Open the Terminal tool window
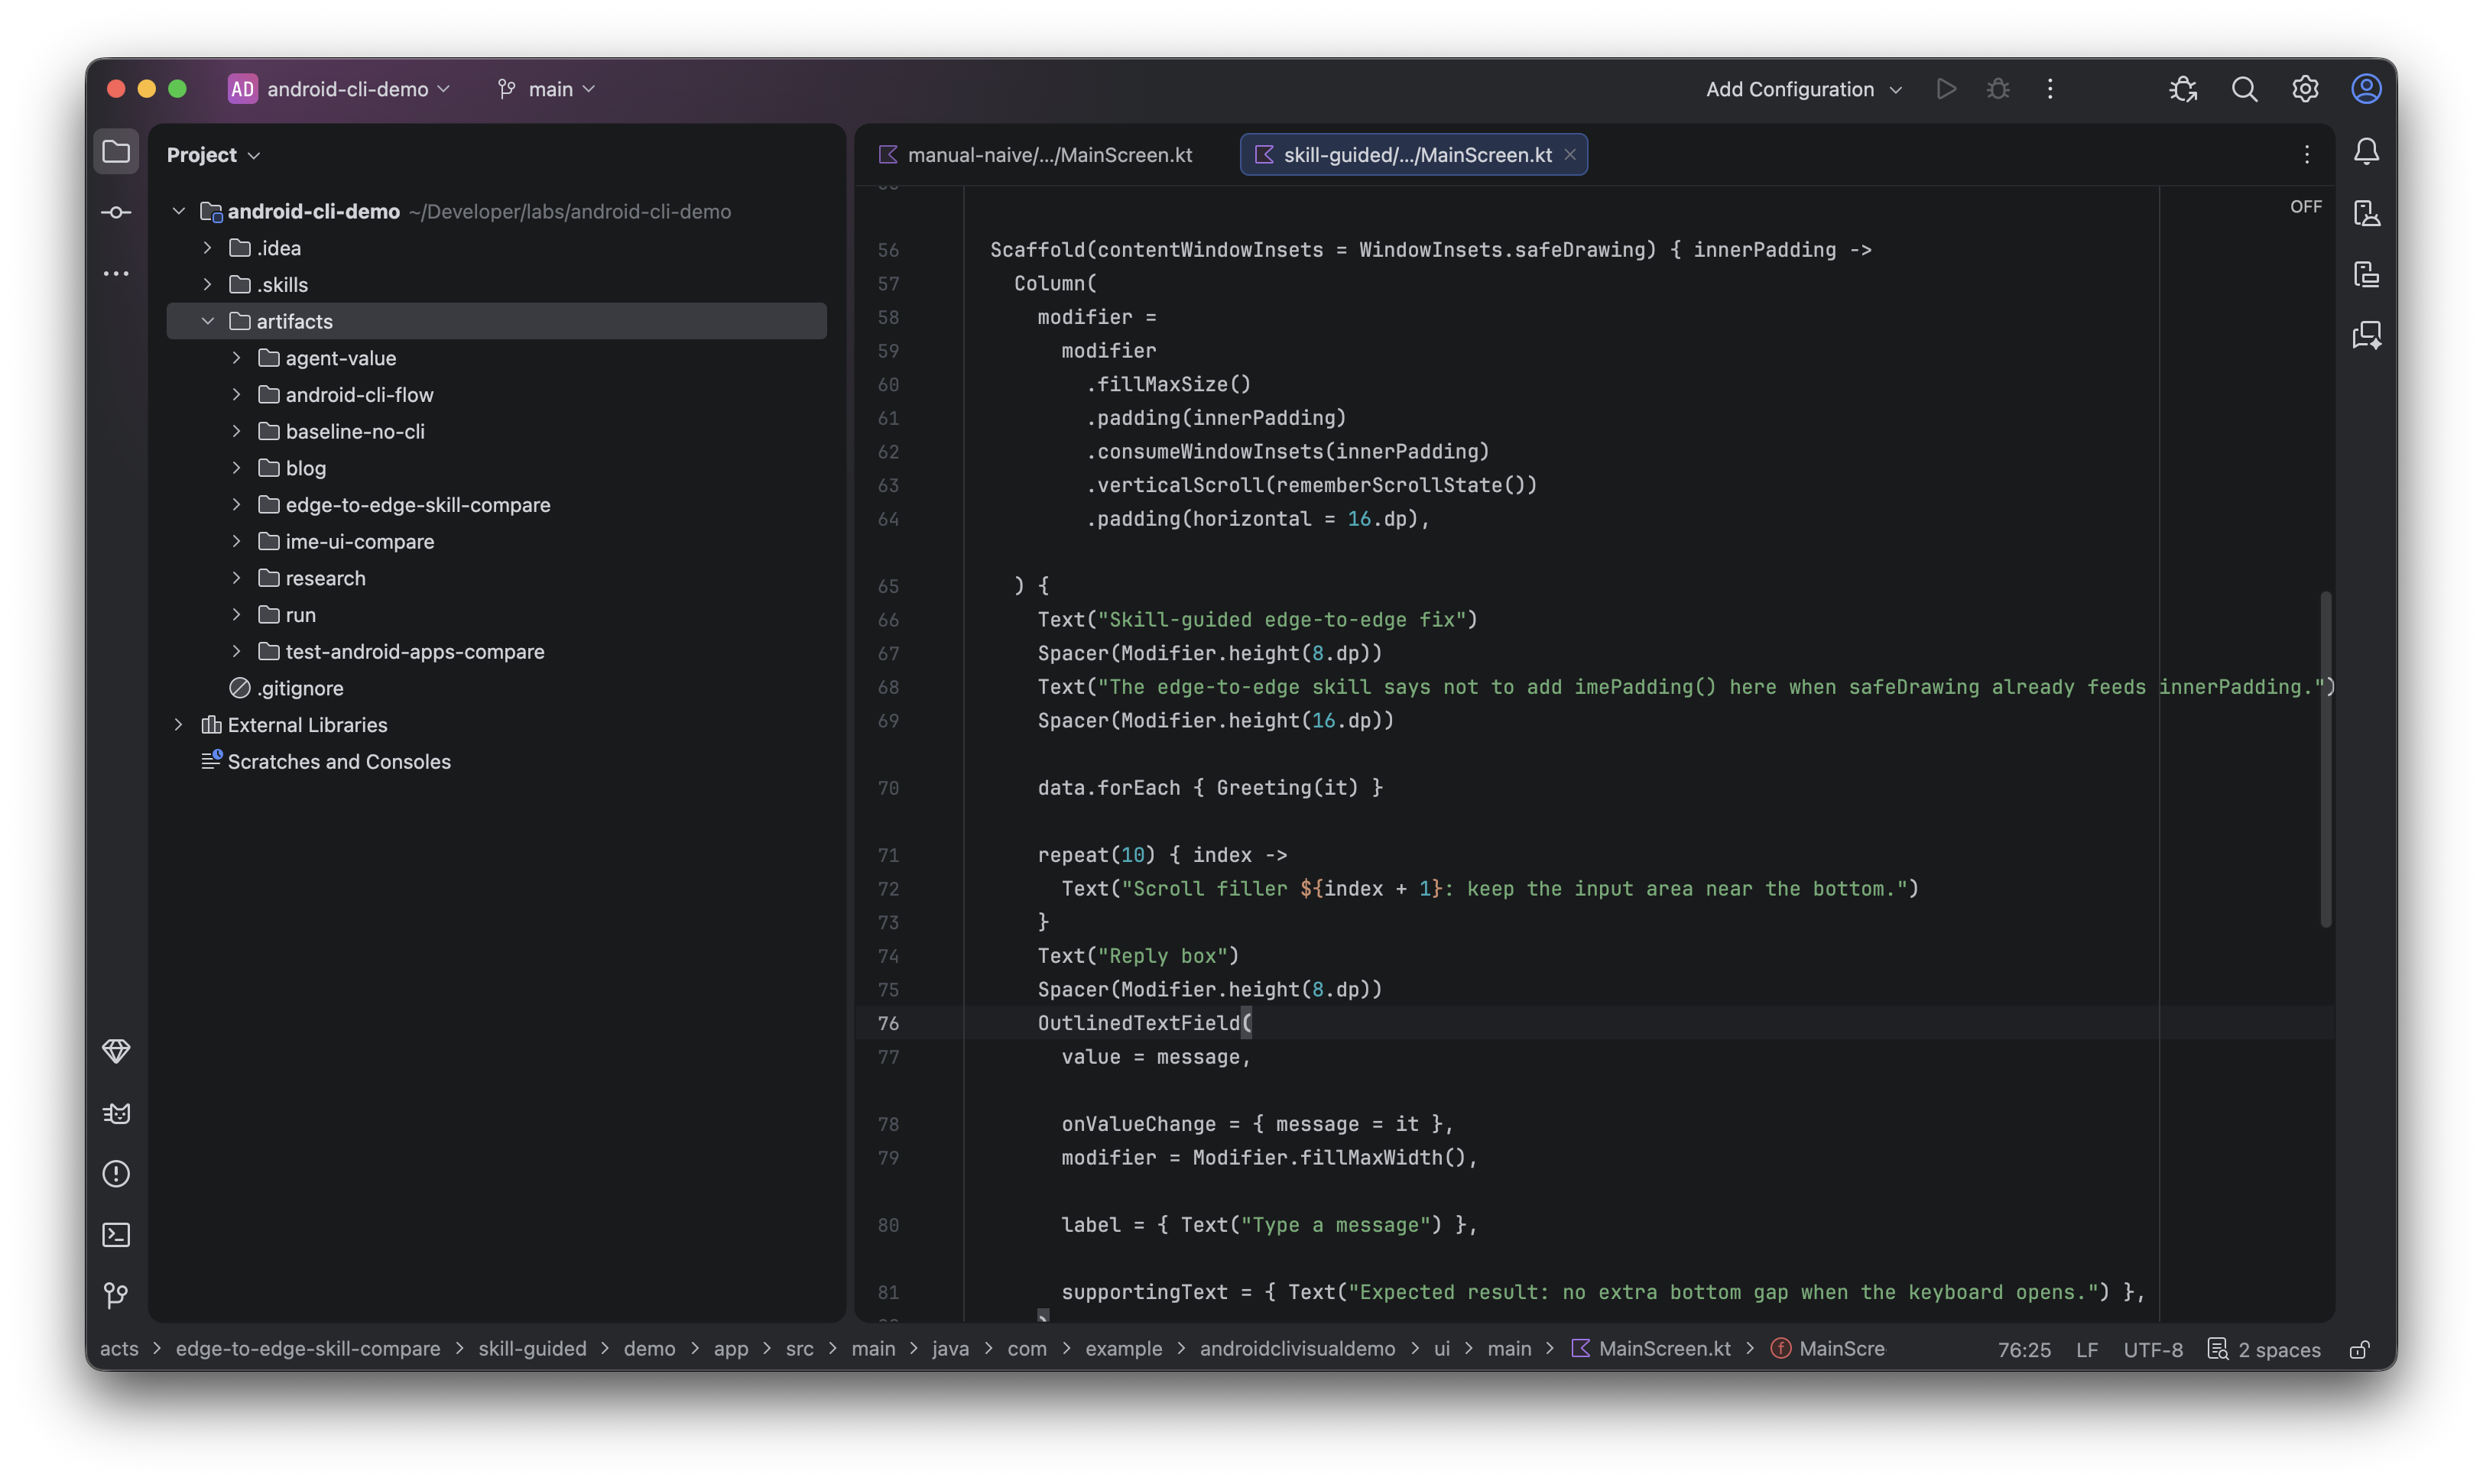The width and height of the screenshot is (2483, 1484). pos(116,1234)
